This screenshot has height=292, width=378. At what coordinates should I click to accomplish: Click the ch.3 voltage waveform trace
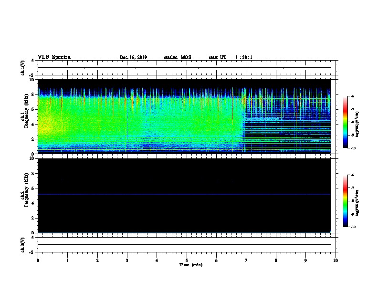coord(184,245)
